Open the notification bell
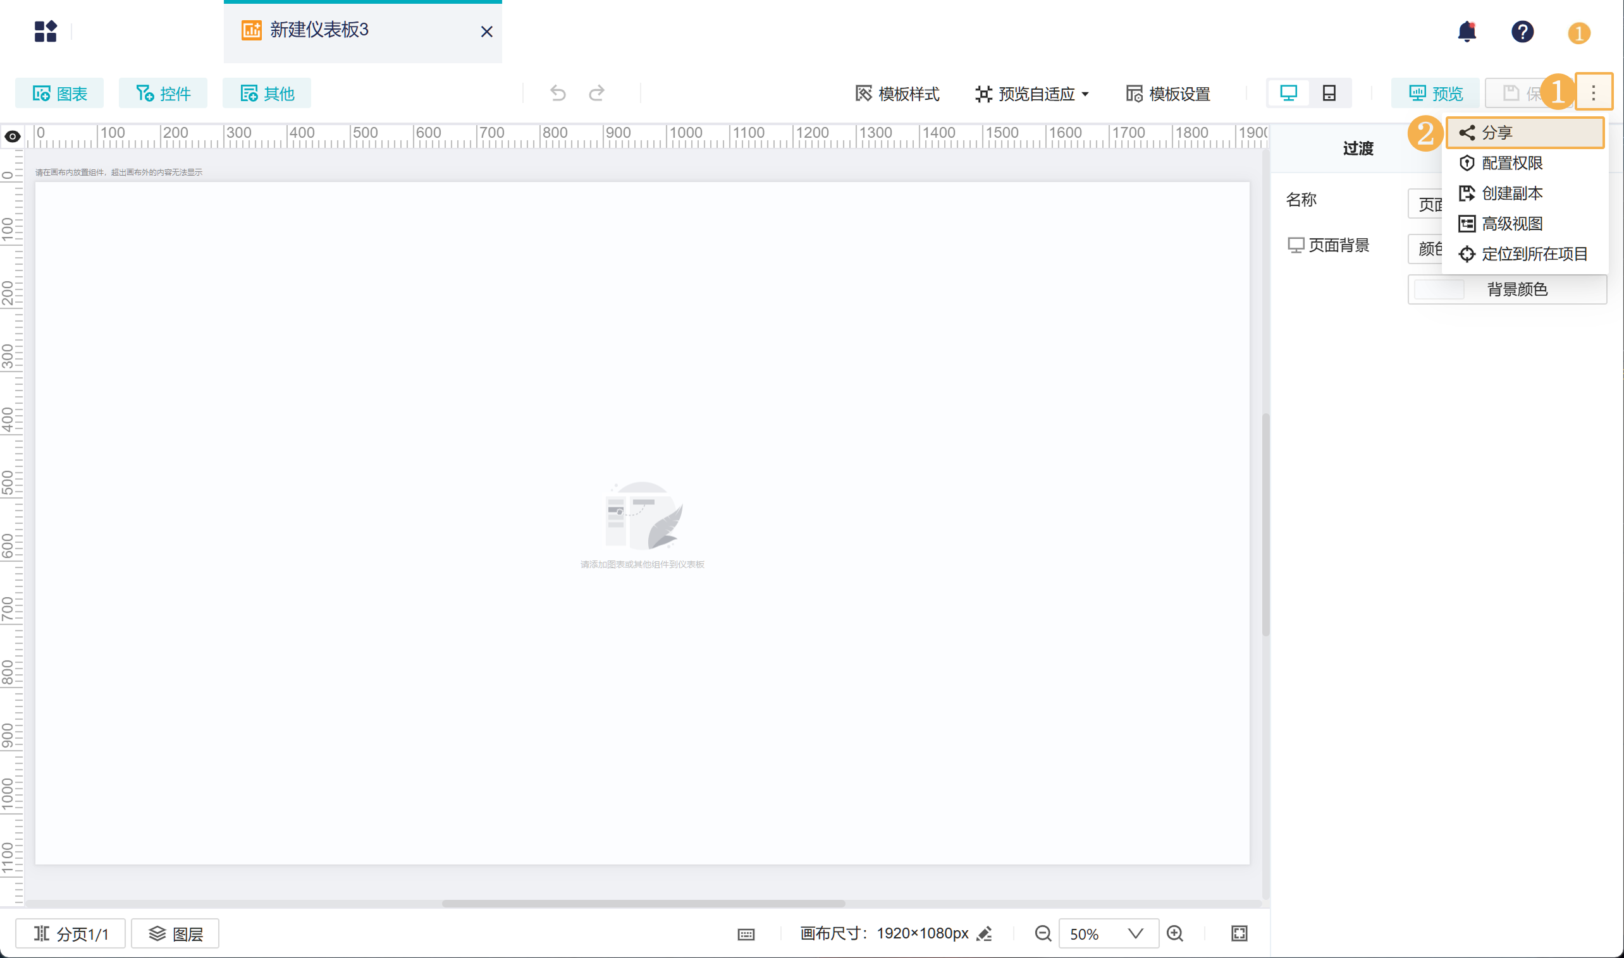 1467,32
